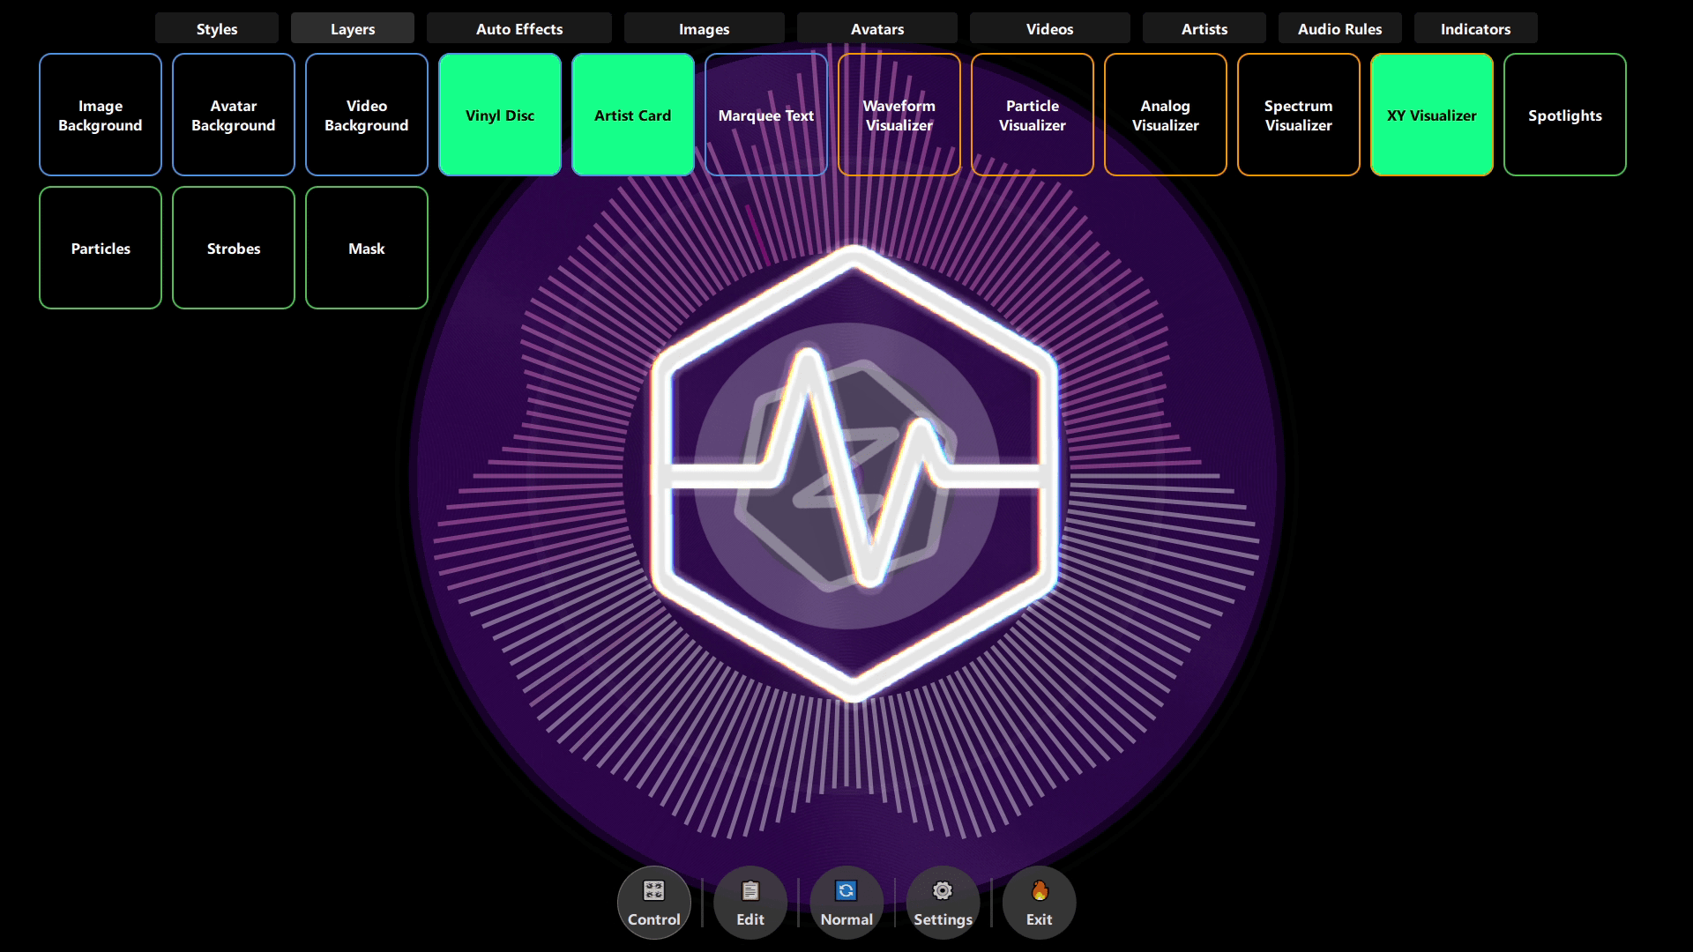Enable the Marquee Text layer
The height and width of the screenshot is (952, 1693).
[x=765, y=115]
